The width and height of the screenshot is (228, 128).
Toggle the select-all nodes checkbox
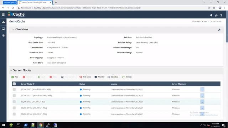(14, 84)
